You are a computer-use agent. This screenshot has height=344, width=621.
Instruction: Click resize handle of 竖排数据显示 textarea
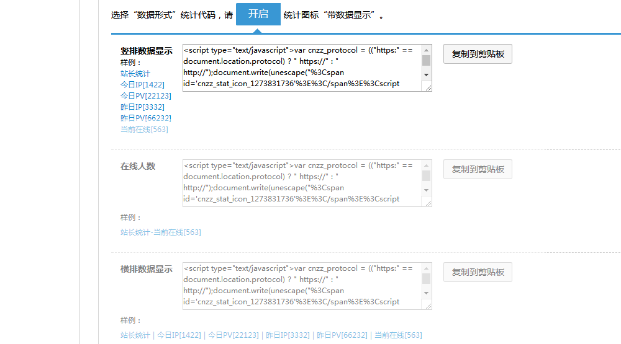pyautogui.click(x=427, y=87)
